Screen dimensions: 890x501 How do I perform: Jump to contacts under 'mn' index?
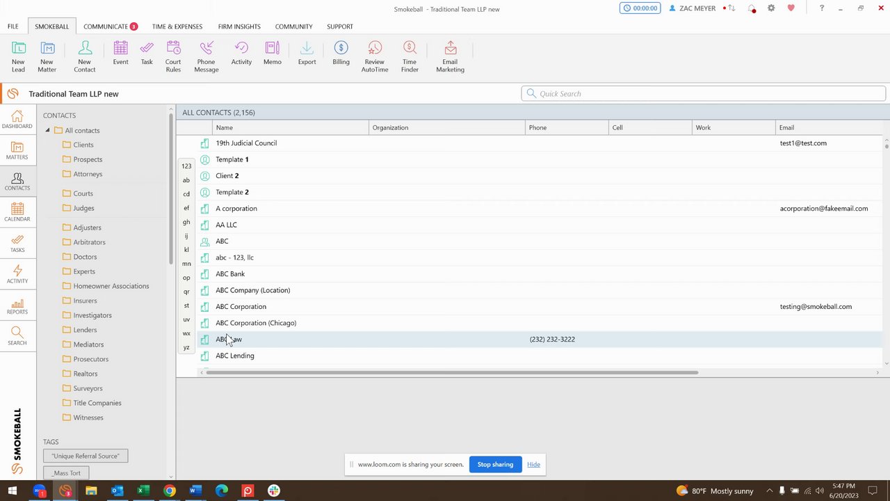(186, 264)
